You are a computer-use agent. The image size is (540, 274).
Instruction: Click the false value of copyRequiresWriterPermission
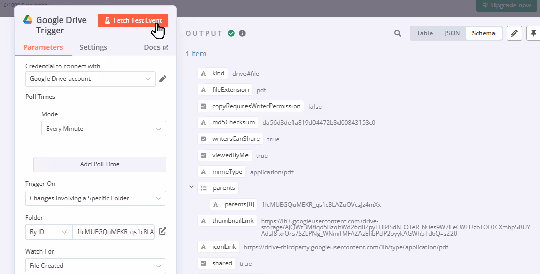(x=315, y=107)
